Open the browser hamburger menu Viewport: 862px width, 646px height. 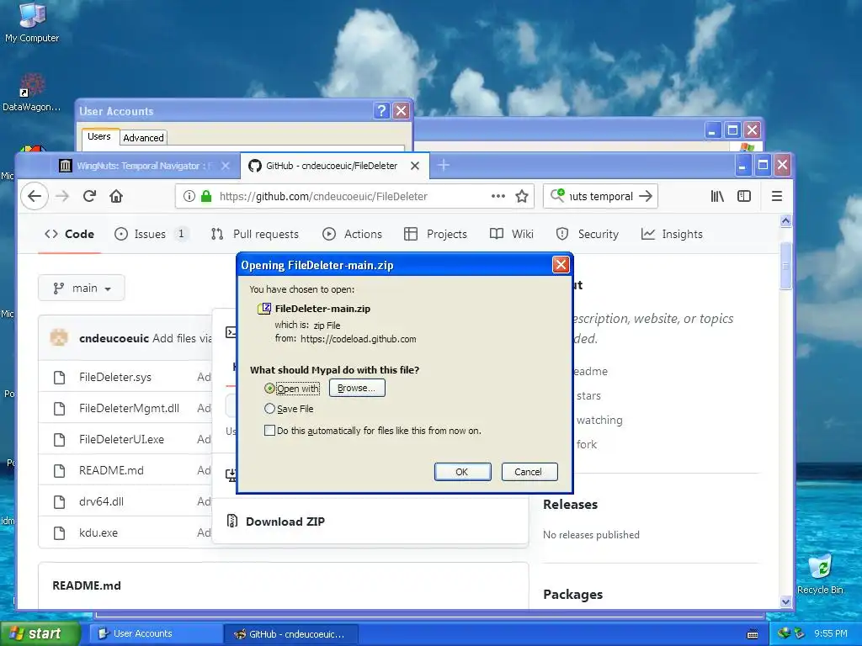pyautogui.click(x=777, y=196)
